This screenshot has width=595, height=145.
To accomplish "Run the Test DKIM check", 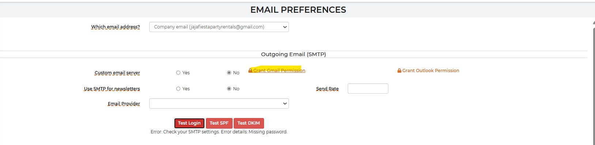I will click(x=249, y=123).
